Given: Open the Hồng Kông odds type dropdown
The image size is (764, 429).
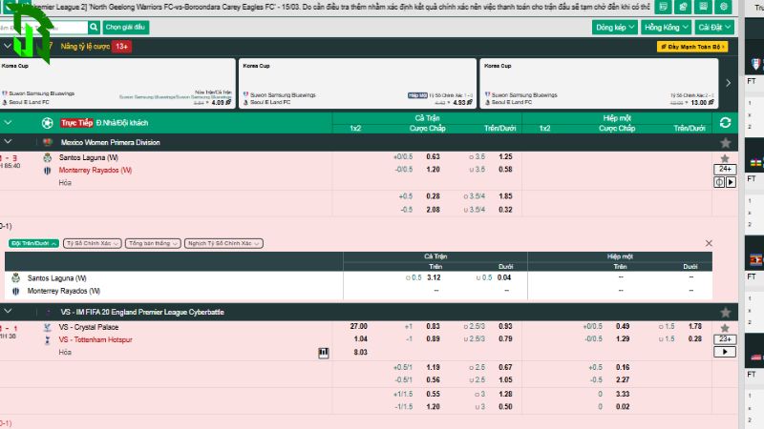Looking at the screenshot, I should (666, 28).
